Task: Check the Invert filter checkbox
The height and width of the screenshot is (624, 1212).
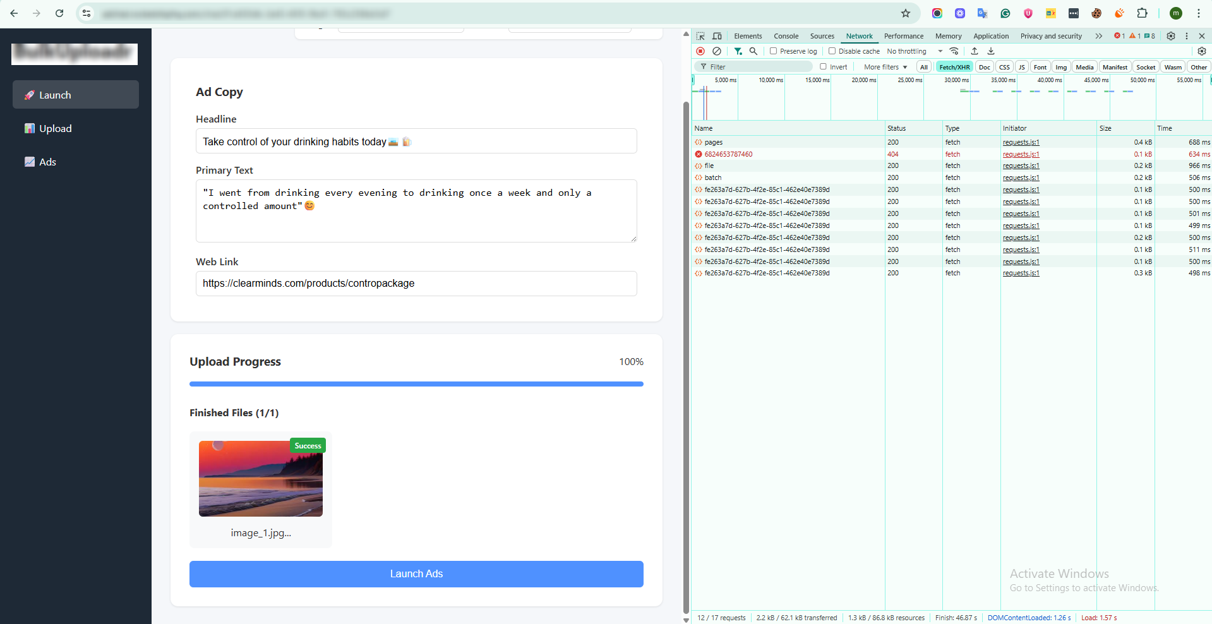Action: tap(823, 67)
